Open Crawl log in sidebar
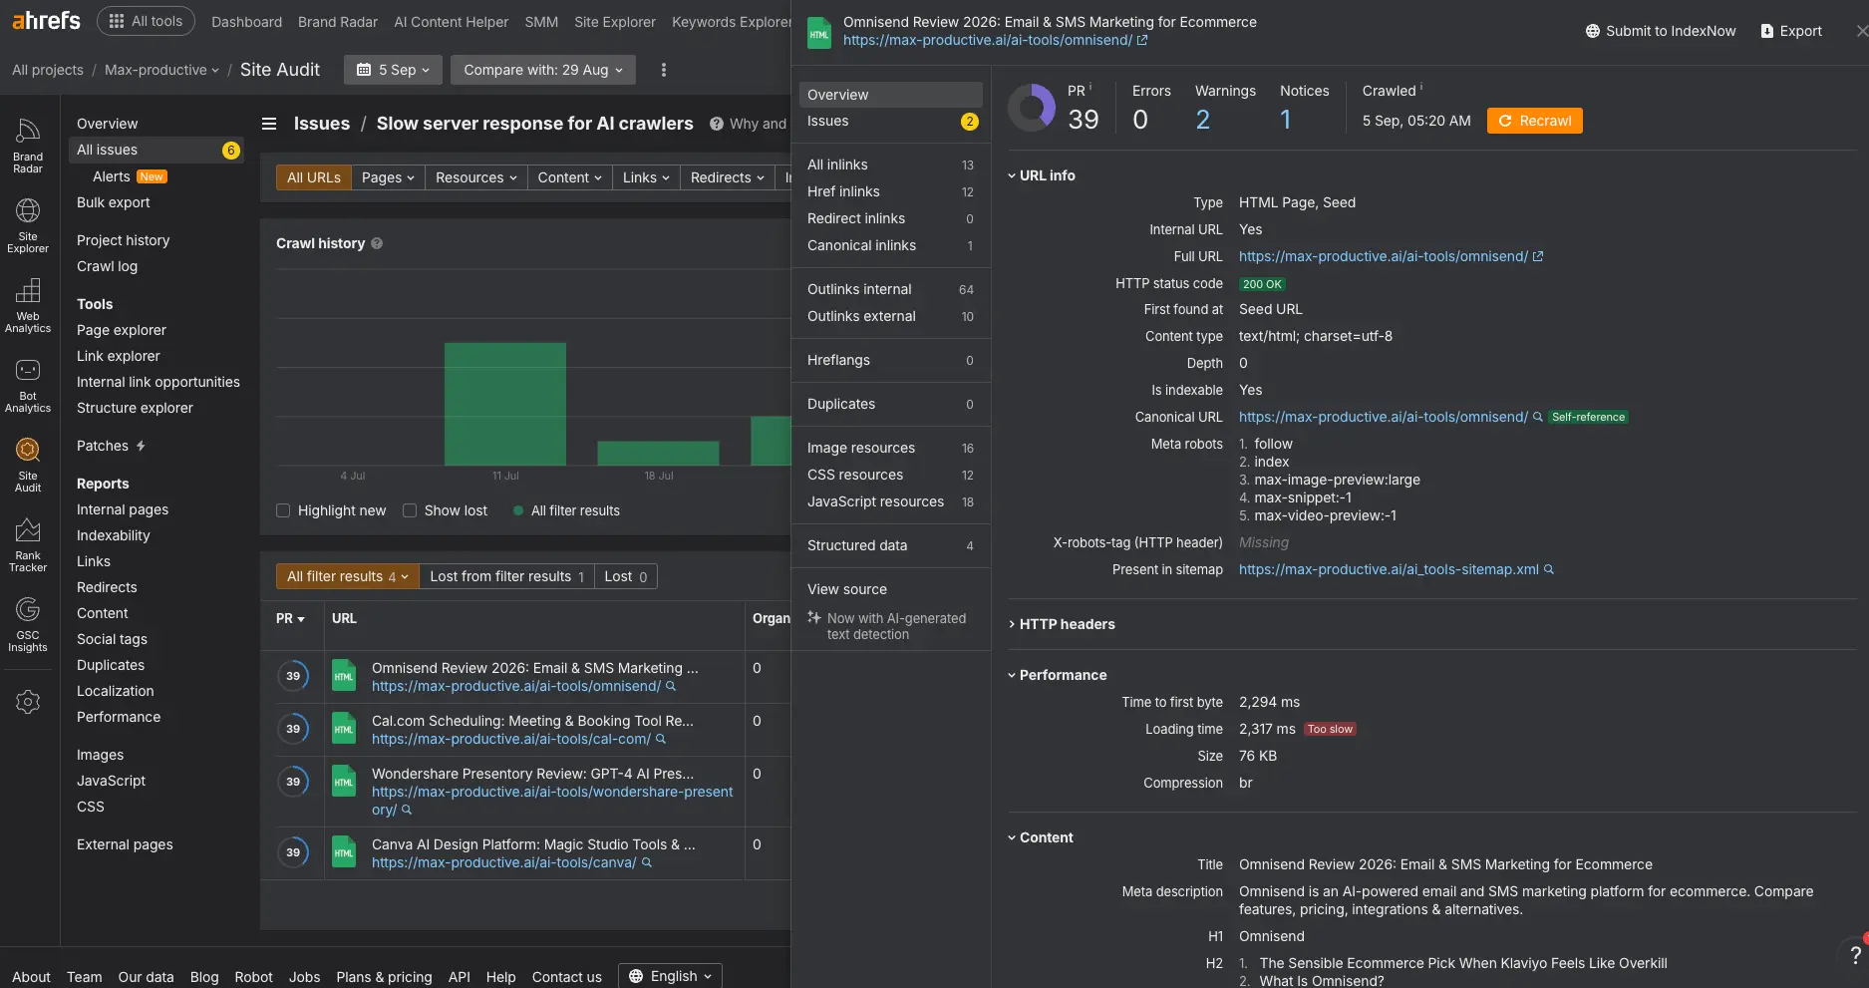 click(108, 266)
